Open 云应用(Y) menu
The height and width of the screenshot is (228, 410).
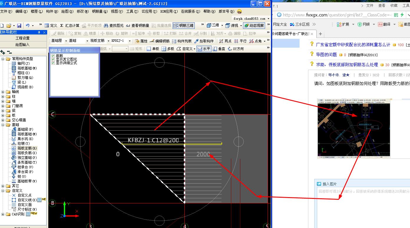pos(149,11)
